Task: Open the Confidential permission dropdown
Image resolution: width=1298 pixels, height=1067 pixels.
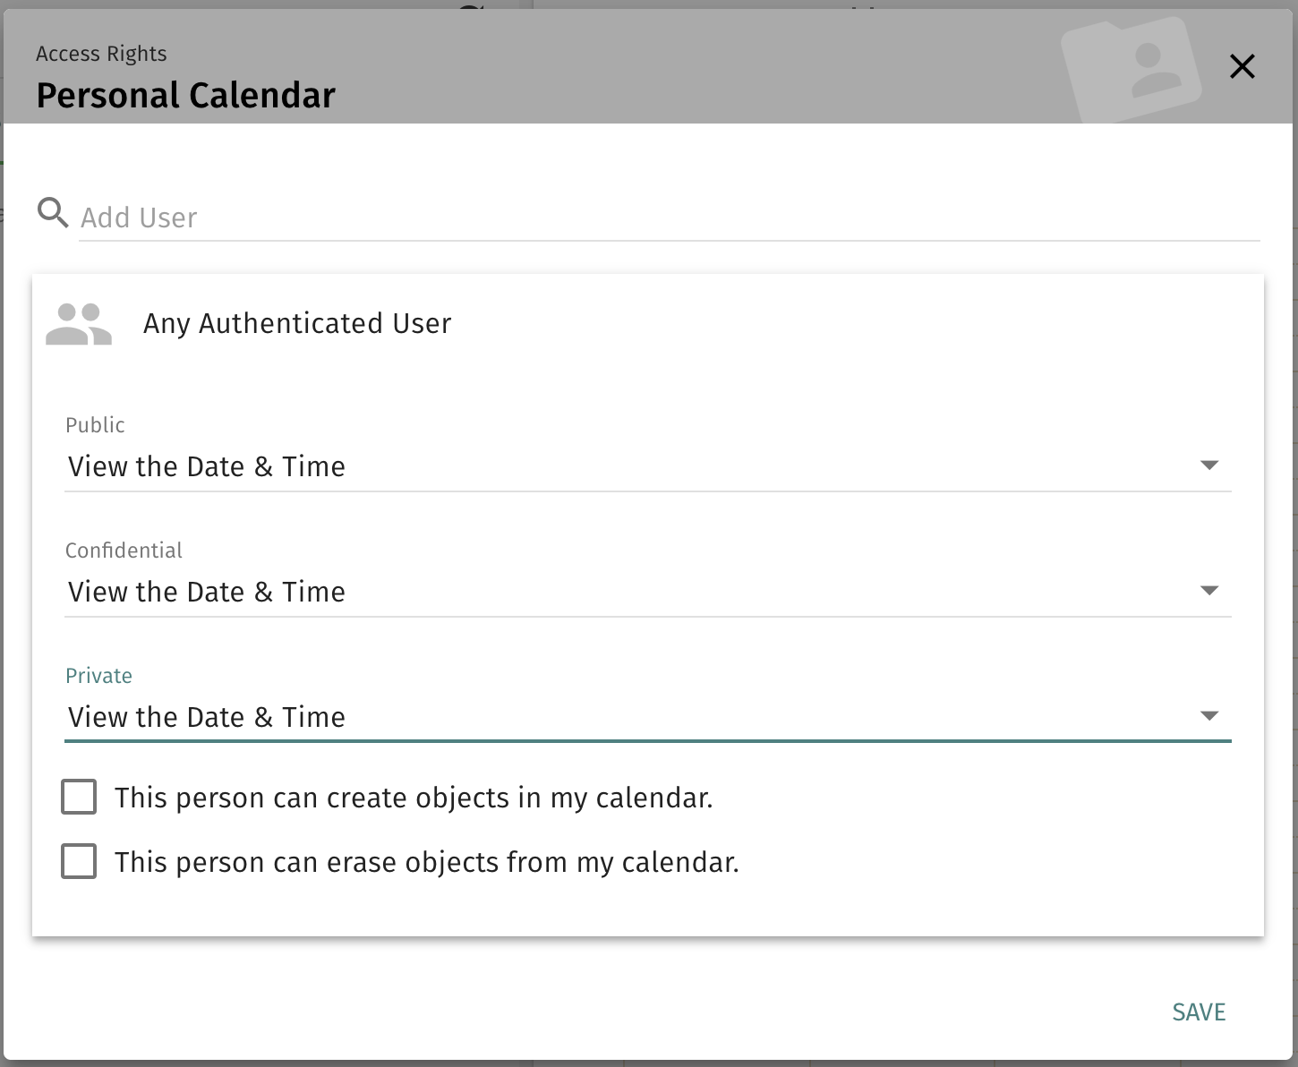Action: [648, 592]
